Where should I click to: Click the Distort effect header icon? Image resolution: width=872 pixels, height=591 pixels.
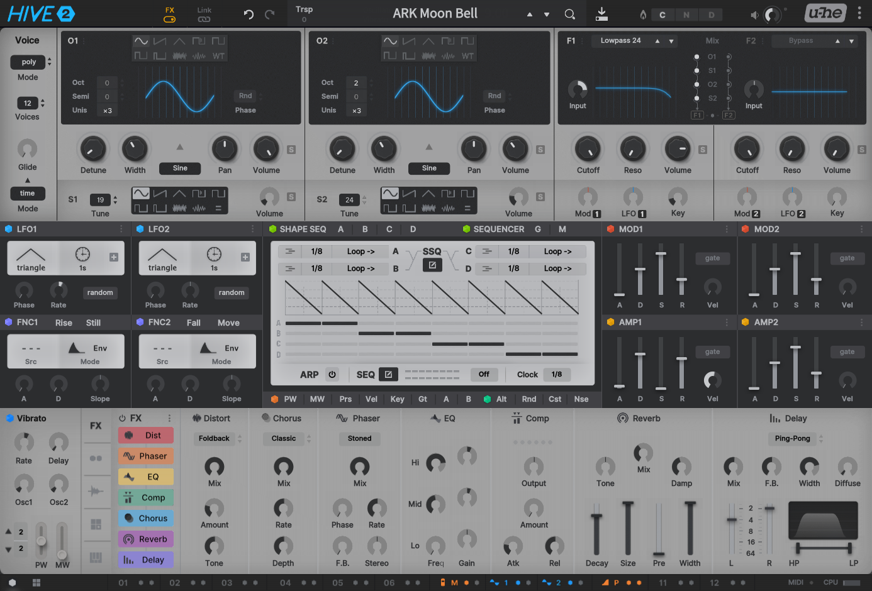196,418
